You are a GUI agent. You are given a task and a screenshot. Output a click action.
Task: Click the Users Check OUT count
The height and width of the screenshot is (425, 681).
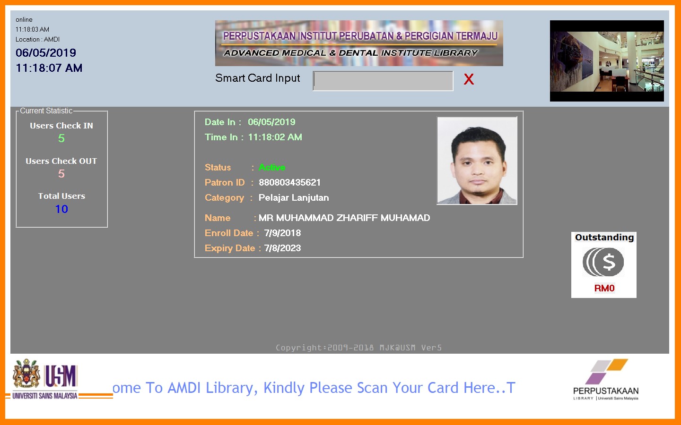click(61, 174)
